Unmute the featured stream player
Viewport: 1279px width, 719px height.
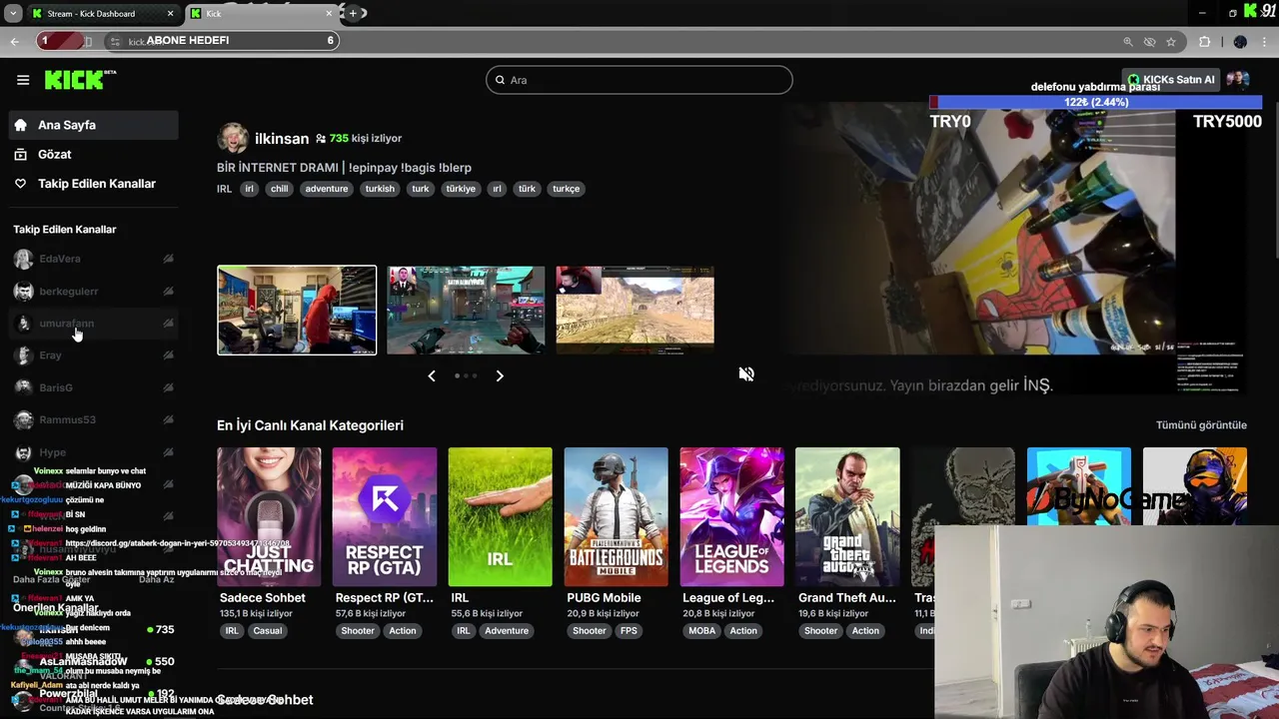pos(746,374)
